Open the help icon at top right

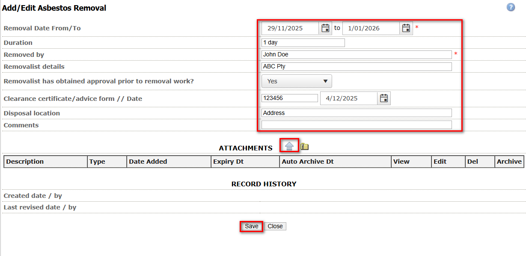tap(511, 7)
